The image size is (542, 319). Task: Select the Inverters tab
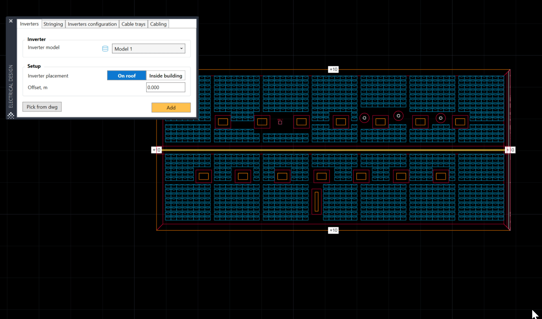coord(29,24)
